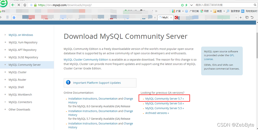This screenshot has width=258, height=130.
Task: Switch to the paw icon Baidu tab
Action: 14,17
